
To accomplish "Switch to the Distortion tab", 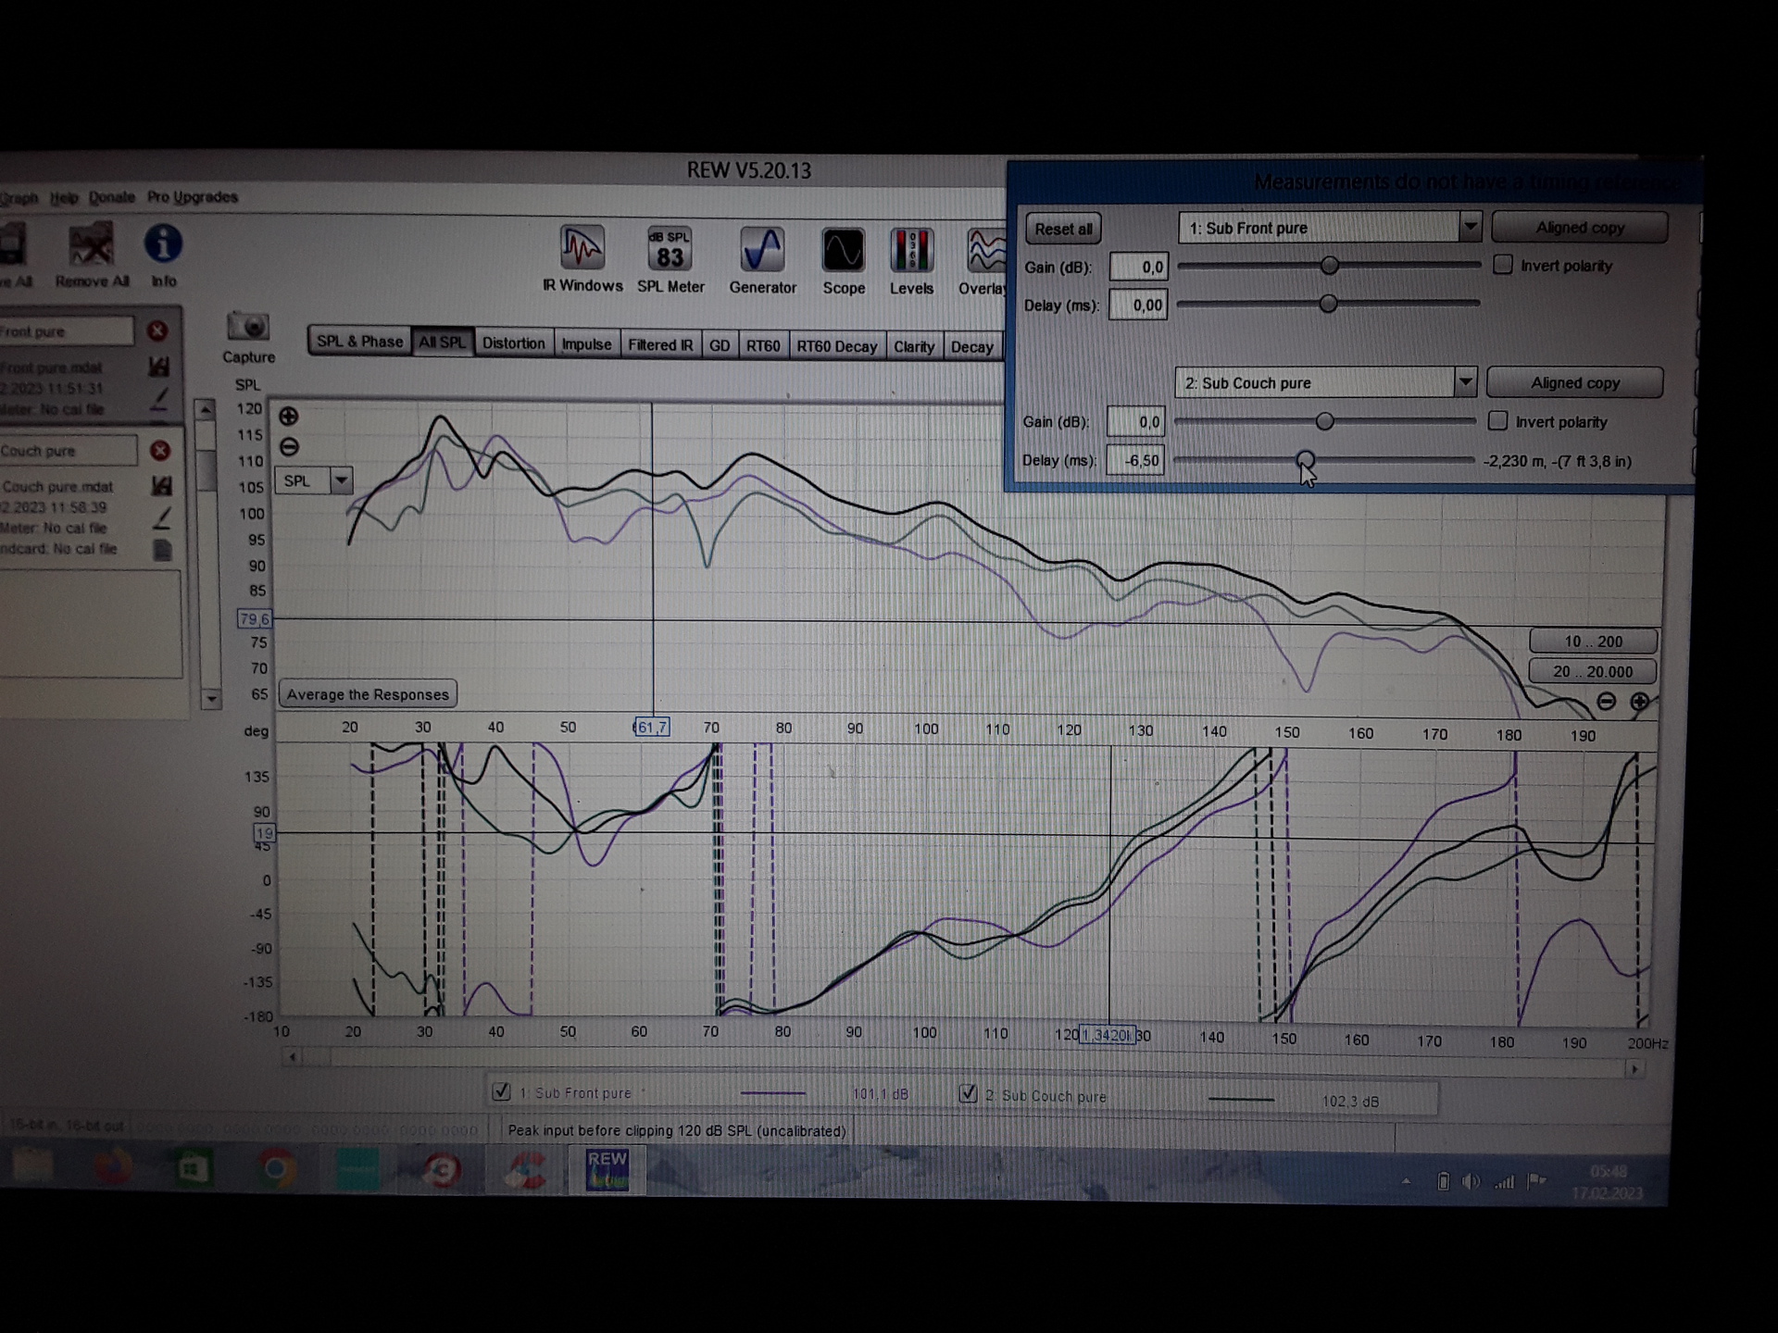I will click(513, 343).
